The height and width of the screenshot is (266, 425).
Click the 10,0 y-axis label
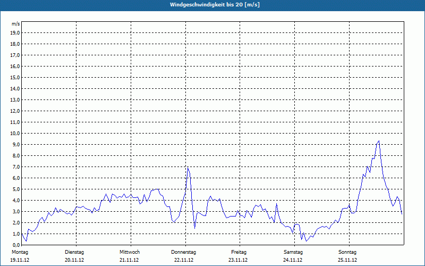15,134
